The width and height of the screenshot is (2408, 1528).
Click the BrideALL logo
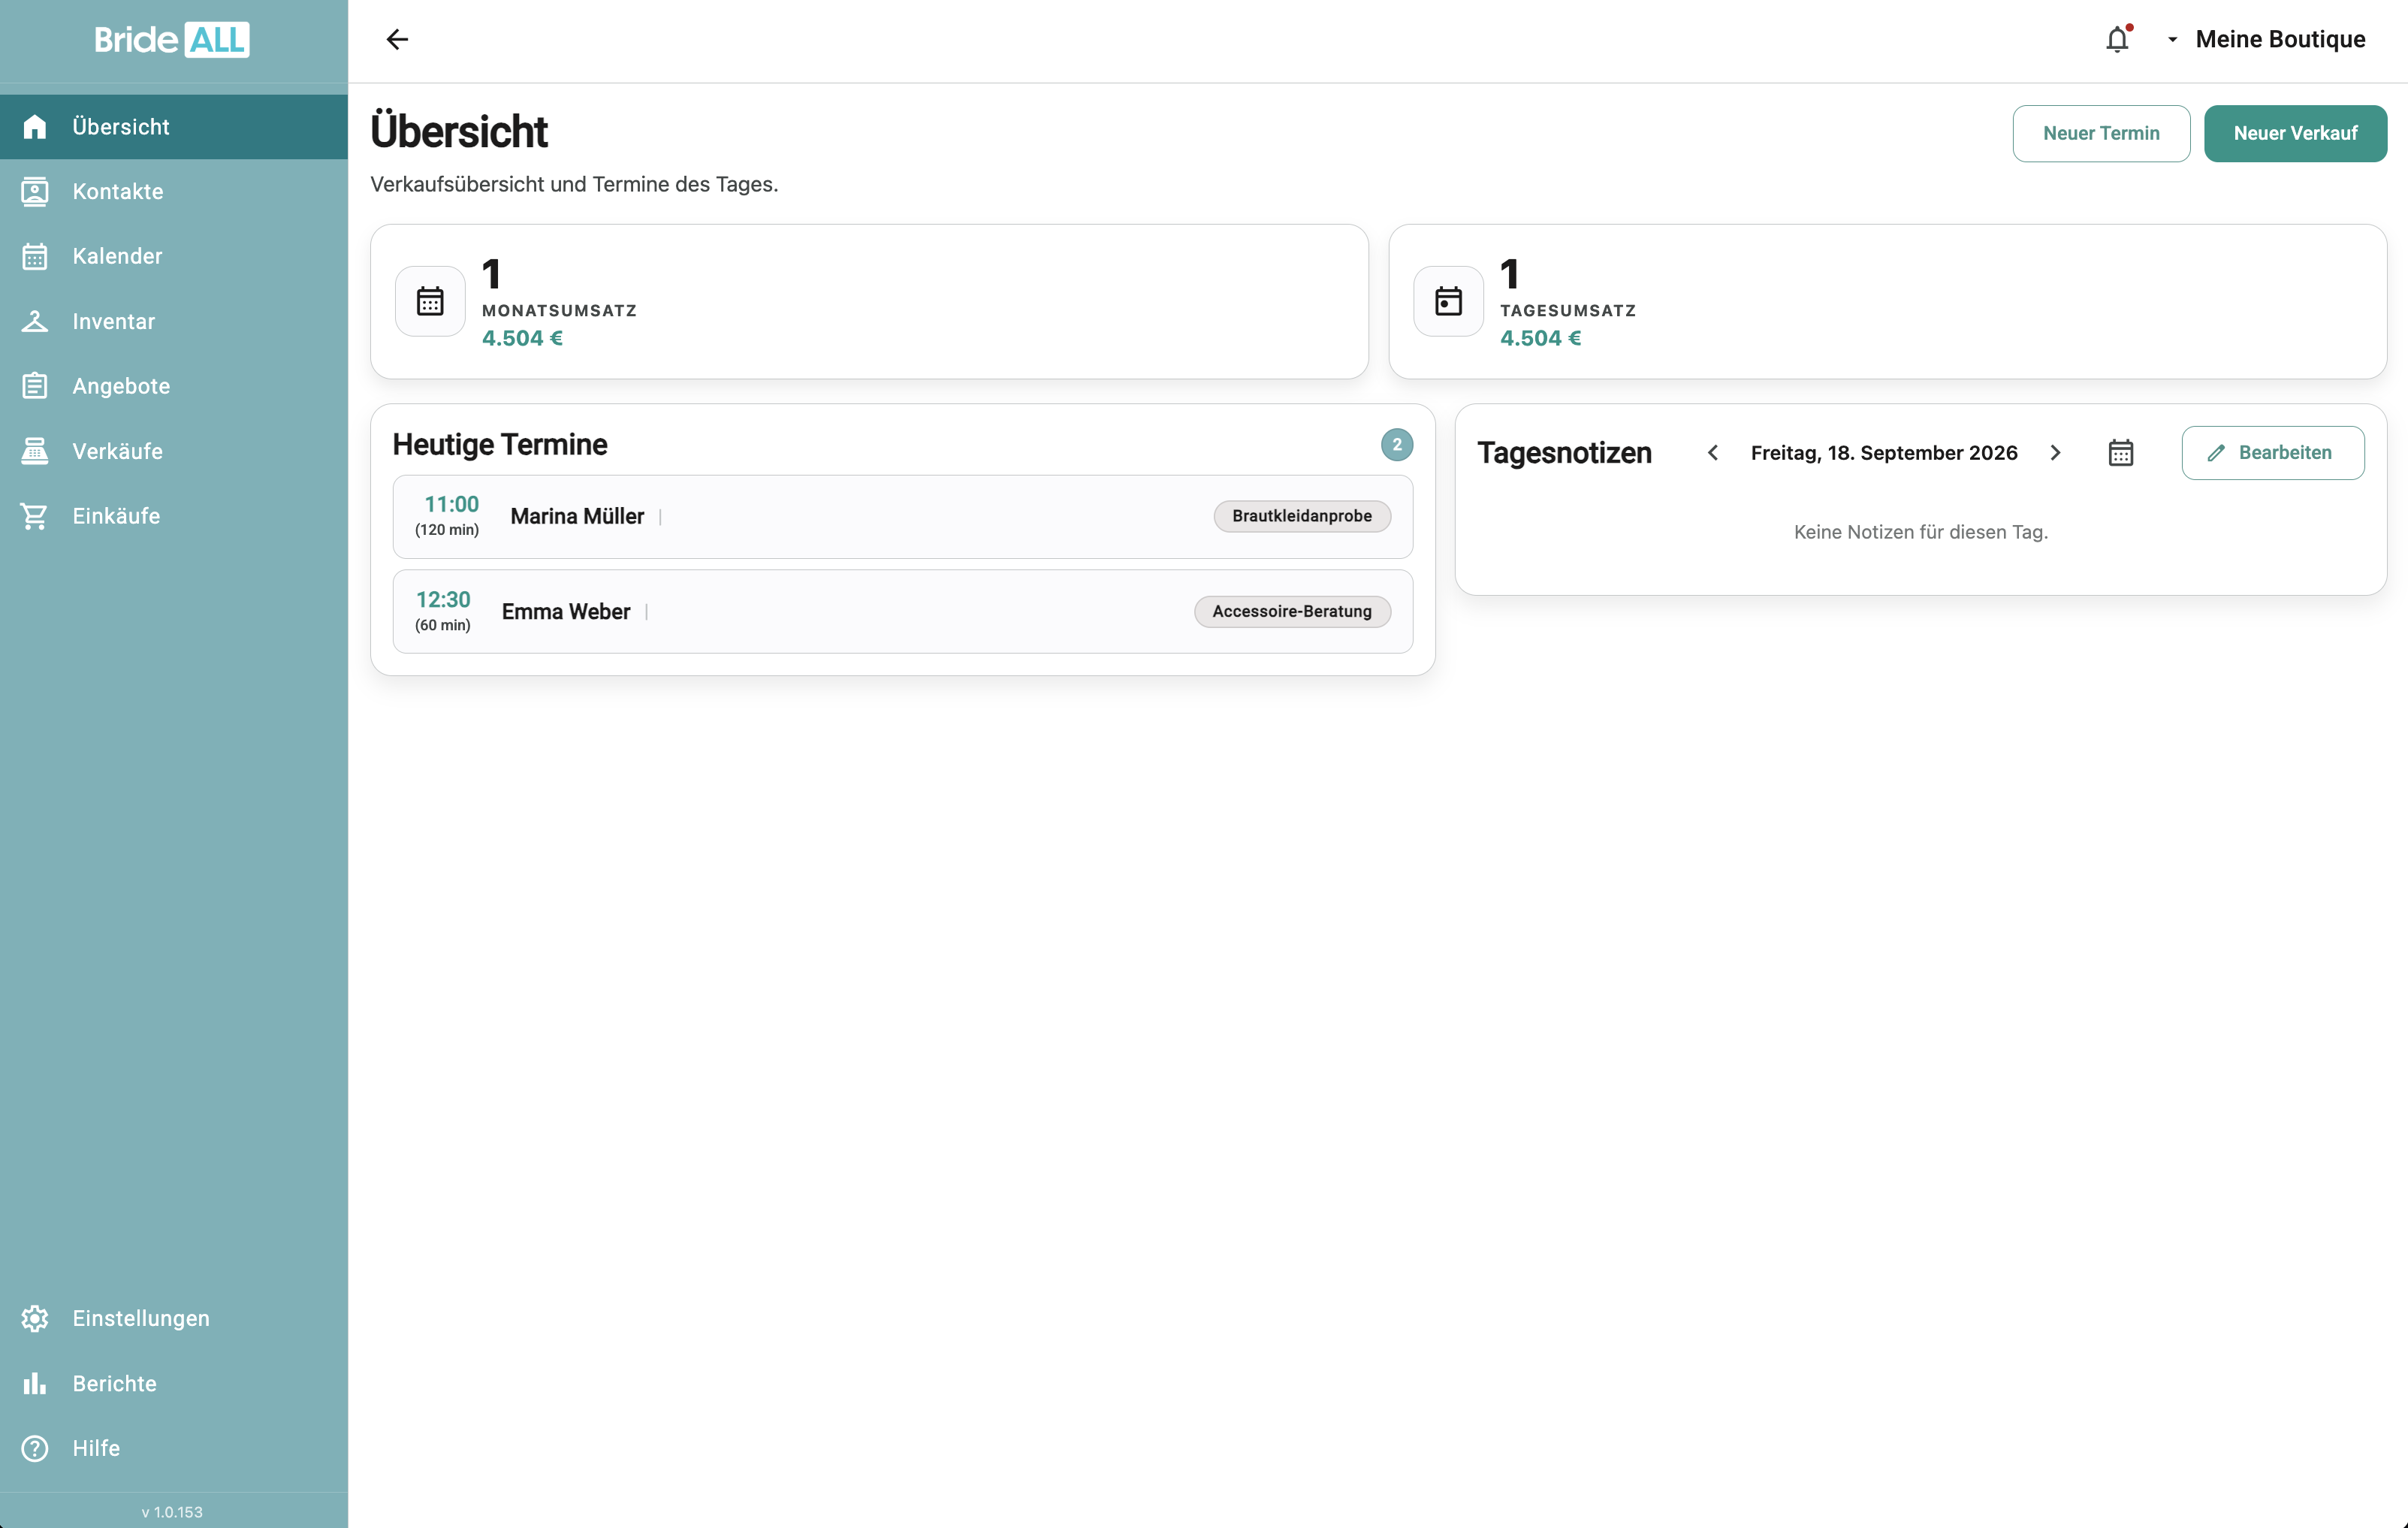[x=172, y=39]
